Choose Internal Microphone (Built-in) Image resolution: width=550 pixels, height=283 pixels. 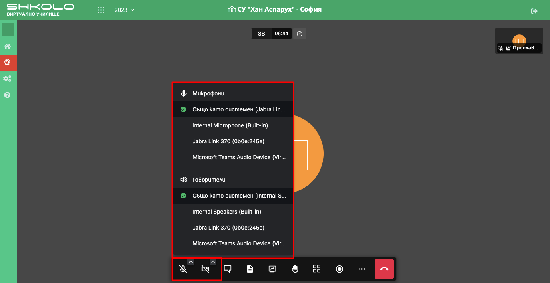(x=233, y=125)
